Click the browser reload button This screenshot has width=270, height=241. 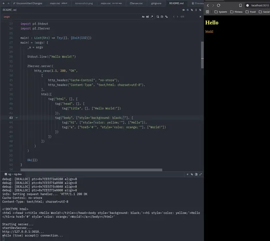[219, 5]
